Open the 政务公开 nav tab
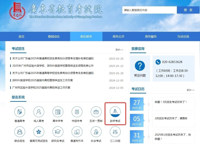 (x=118, y=36)
